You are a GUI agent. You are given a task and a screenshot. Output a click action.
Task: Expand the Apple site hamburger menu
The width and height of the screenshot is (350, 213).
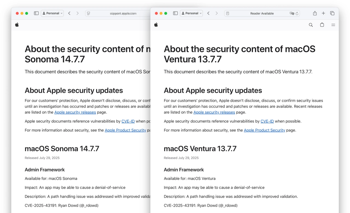tap(333, 25)
